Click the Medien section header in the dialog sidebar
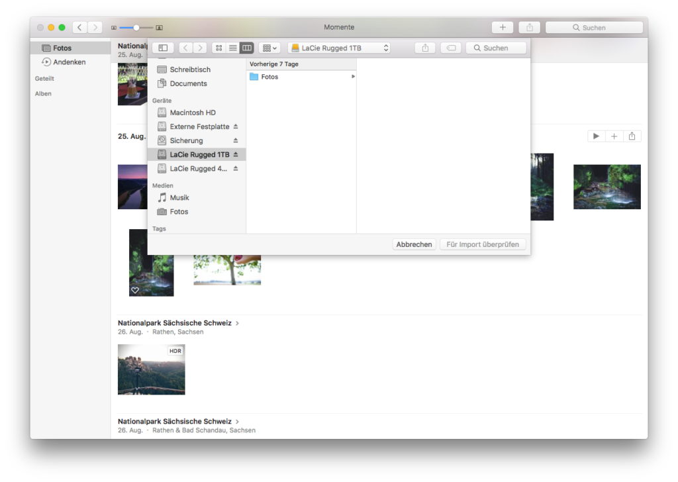 163,185
